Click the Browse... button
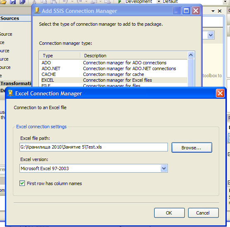Viewport: 230px width, 227px height. pyautogui.click(x=192, y=147)
